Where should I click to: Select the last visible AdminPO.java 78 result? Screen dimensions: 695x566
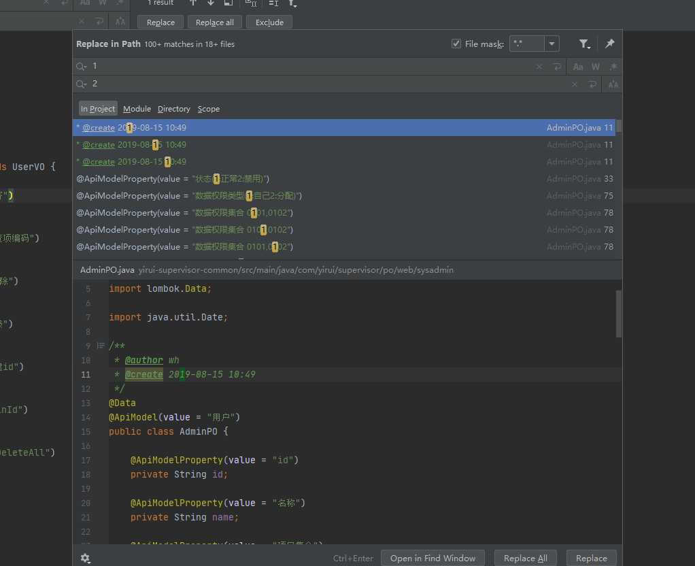[x=344, y=247]
